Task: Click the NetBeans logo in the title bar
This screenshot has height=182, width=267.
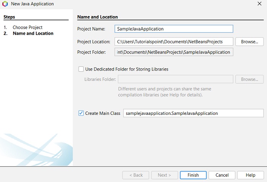Action: (5, 4)
